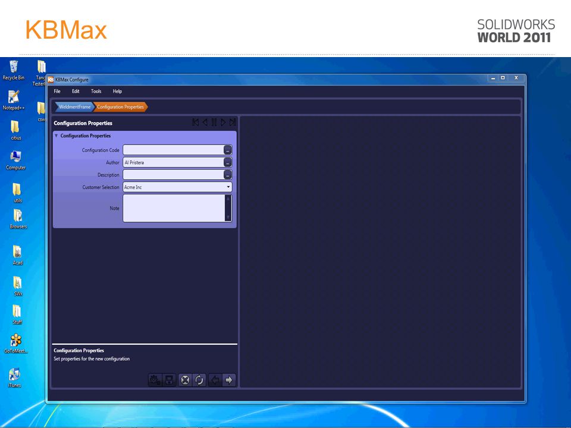Open the Recycle Bin desktop icon
This screenshot has height=428, width=571.
(x=14, y=70)
